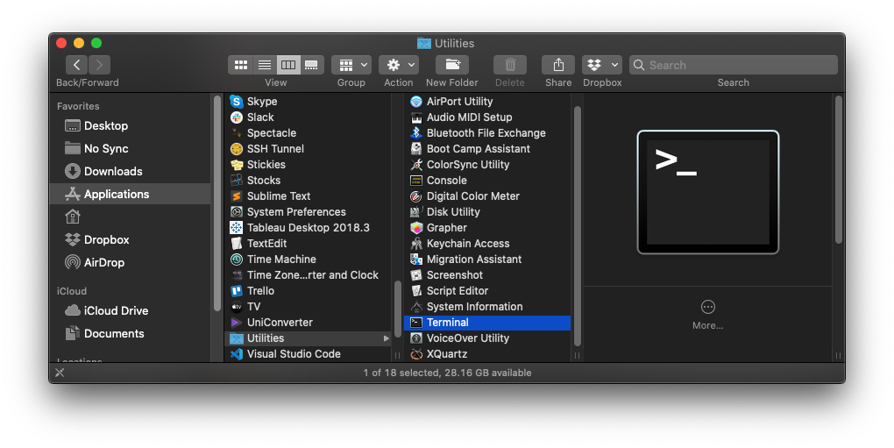Open Dropbox in Favorites sidebar
This screenshot has height=448, width=894.
click(x=130, y=240)
